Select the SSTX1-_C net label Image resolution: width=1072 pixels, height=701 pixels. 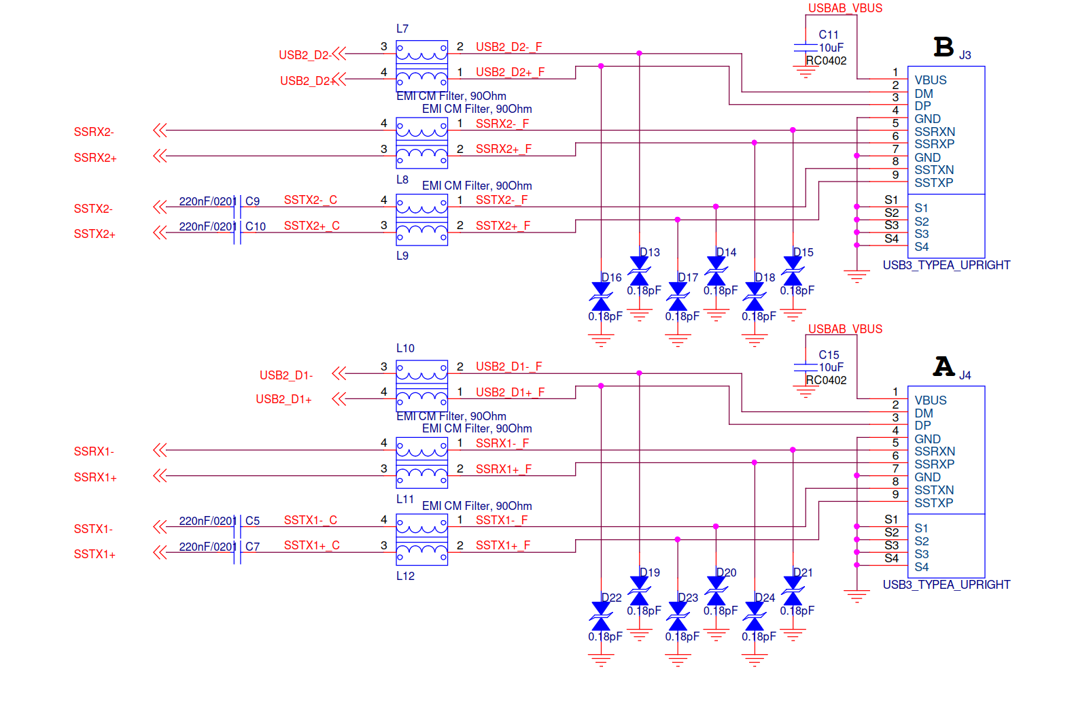[310, 520]
